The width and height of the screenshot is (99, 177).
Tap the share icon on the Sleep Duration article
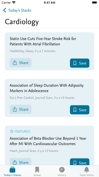point(15,109)
